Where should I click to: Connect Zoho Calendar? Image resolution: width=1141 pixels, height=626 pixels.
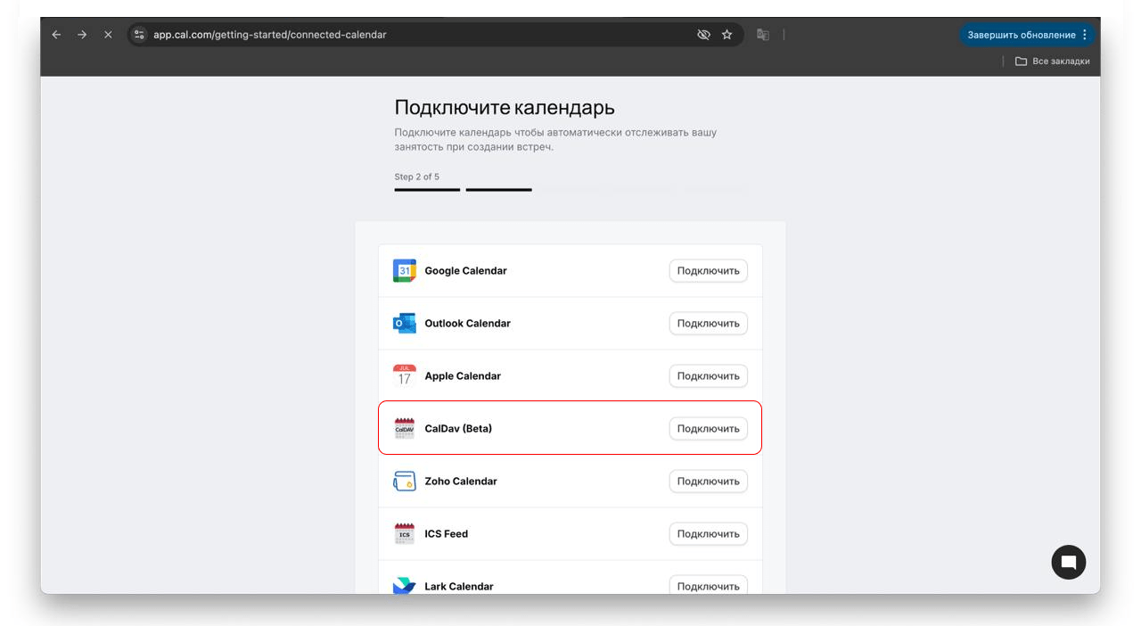[x=709, y=482]
